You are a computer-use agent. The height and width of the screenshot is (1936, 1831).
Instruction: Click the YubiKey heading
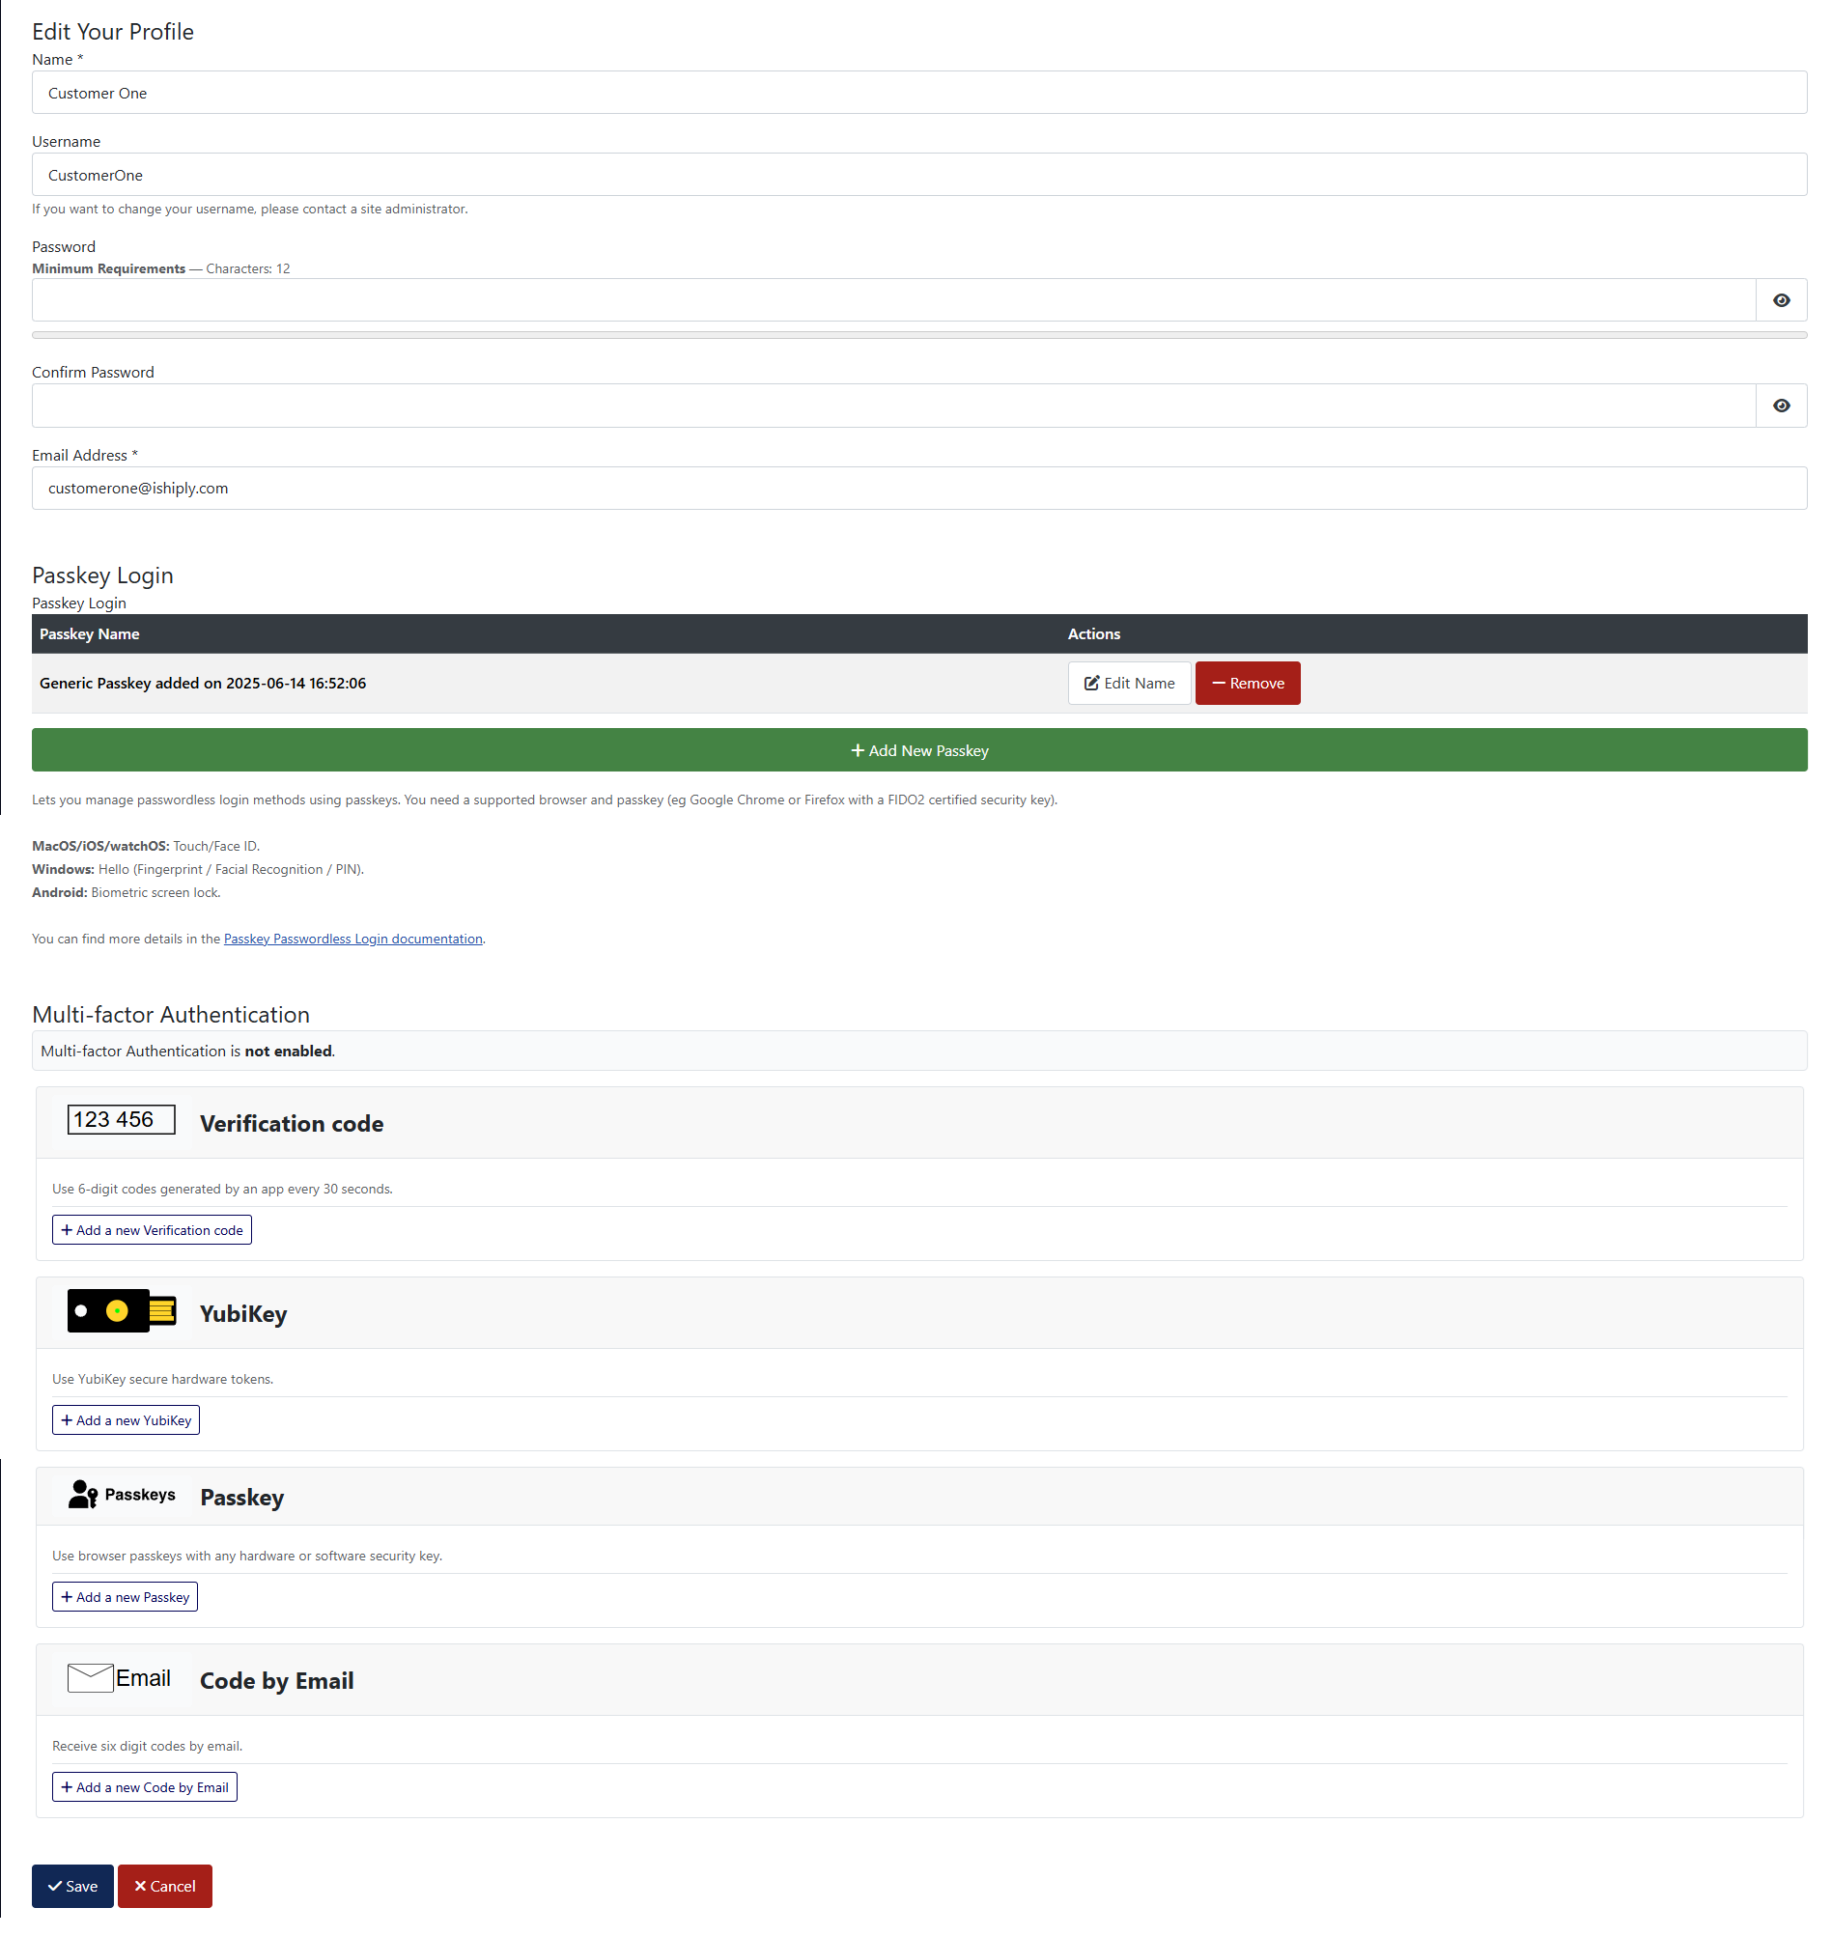pyautogui.click(x=243, y=1313)
